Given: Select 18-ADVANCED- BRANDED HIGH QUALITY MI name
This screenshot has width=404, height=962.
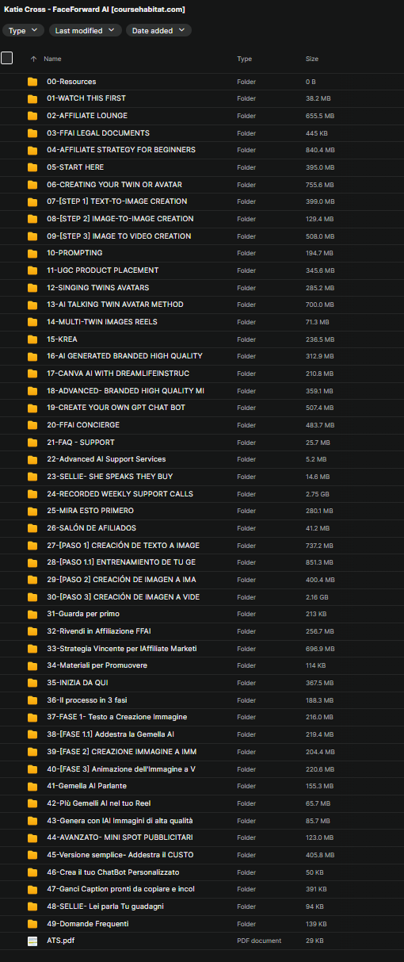Looking at the screenshot, I should (125, 391).
